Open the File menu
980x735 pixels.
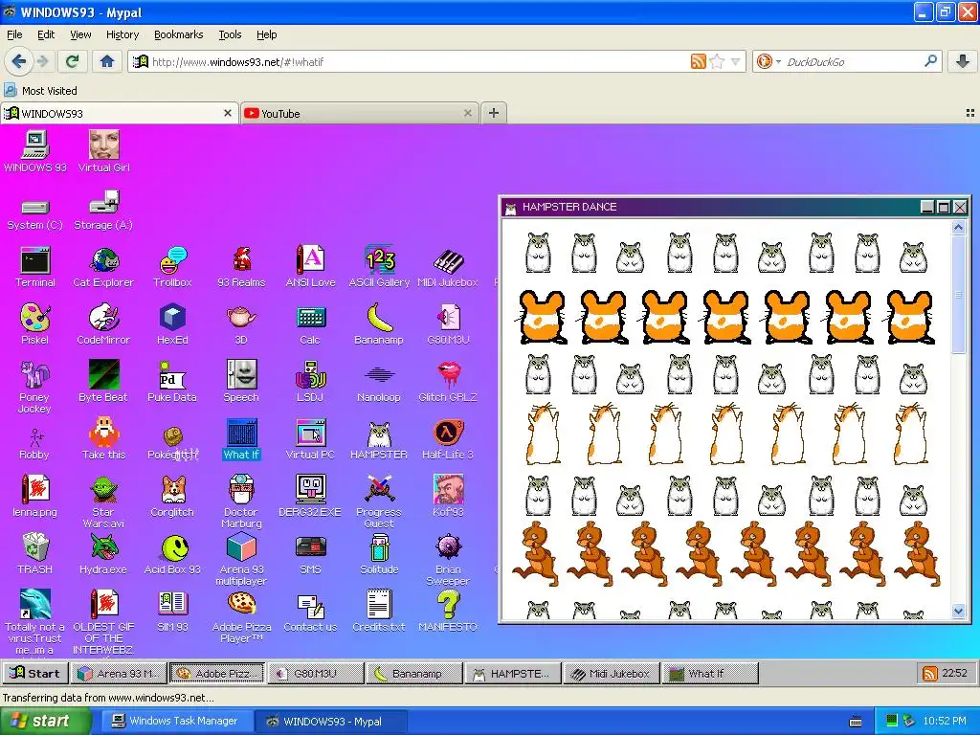coord(14,34)
